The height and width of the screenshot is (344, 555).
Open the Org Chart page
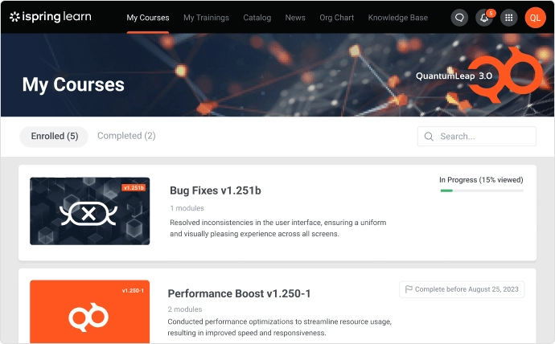tap(336, 17)
